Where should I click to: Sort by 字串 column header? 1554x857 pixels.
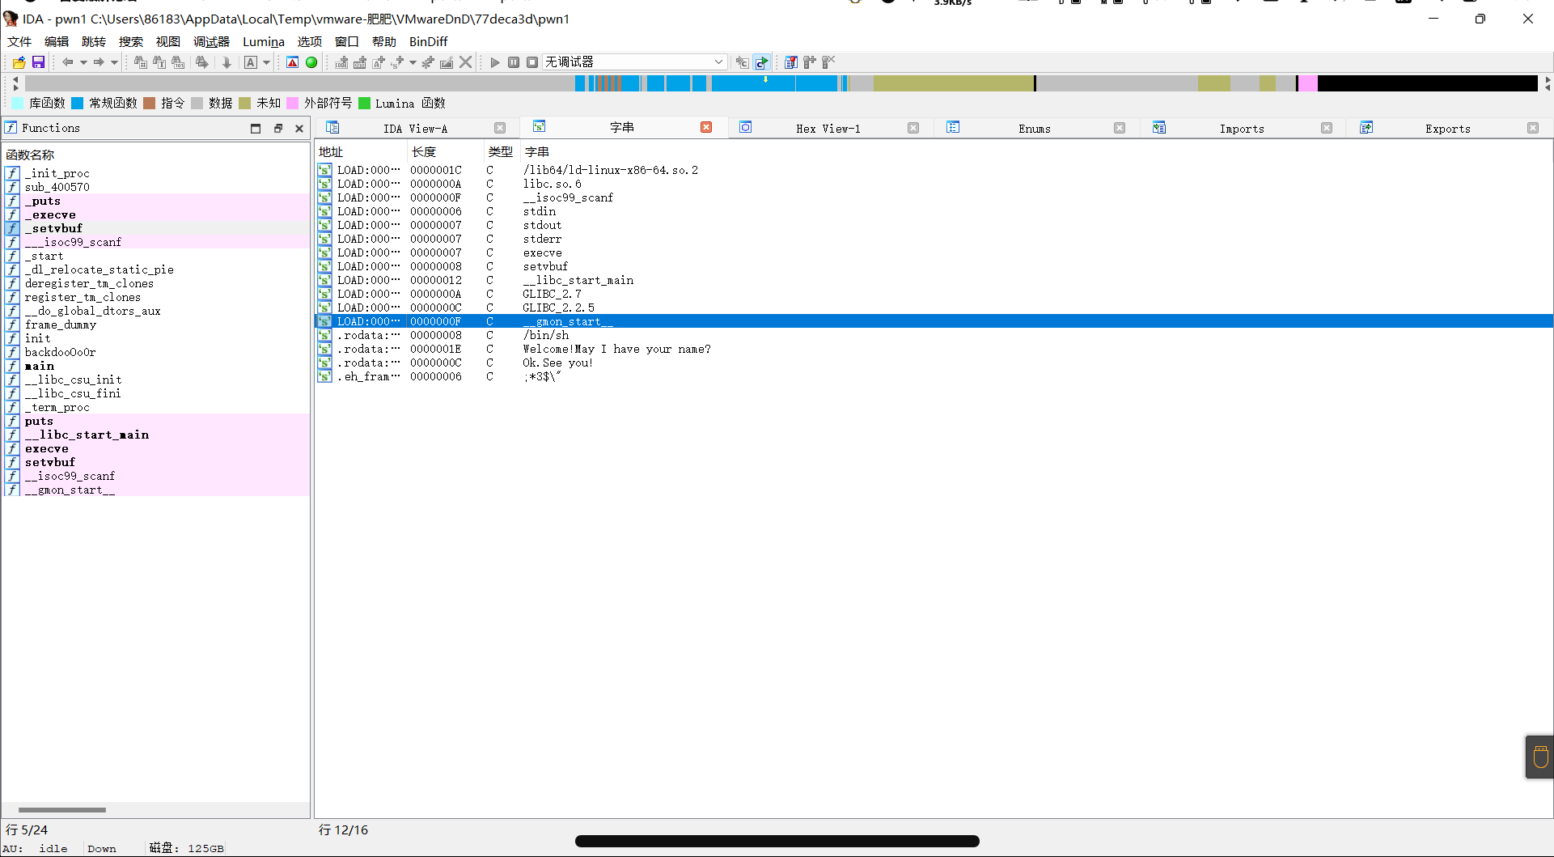[1035, 151]
